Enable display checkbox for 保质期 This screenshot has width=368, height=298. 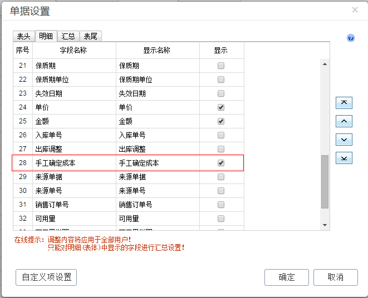pyautogui.click(x=221, y=66)
